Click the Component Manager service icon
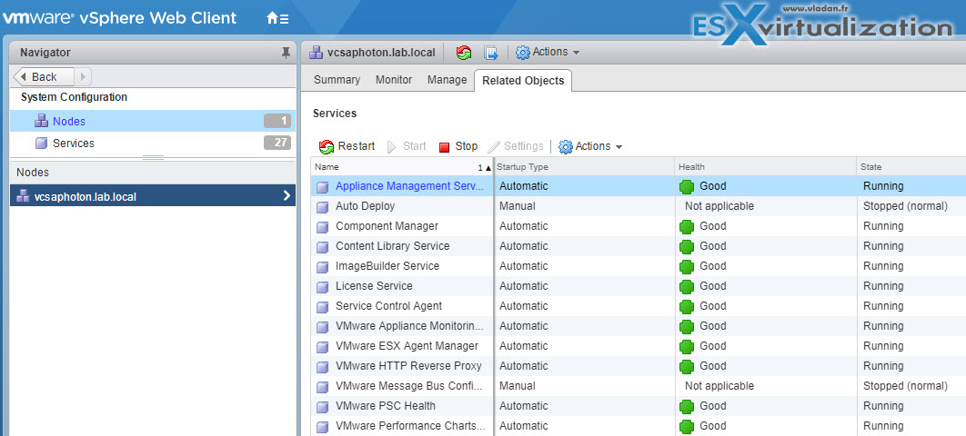 322,227
